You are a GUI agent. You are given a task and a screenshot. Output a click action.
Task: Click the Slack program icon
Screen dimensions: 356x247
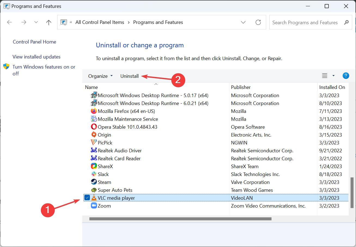click(x=94, y=174)
